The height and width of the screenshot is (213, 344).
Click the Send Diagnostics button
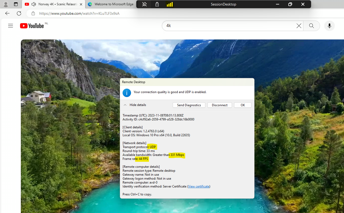(x=189, y=105)
